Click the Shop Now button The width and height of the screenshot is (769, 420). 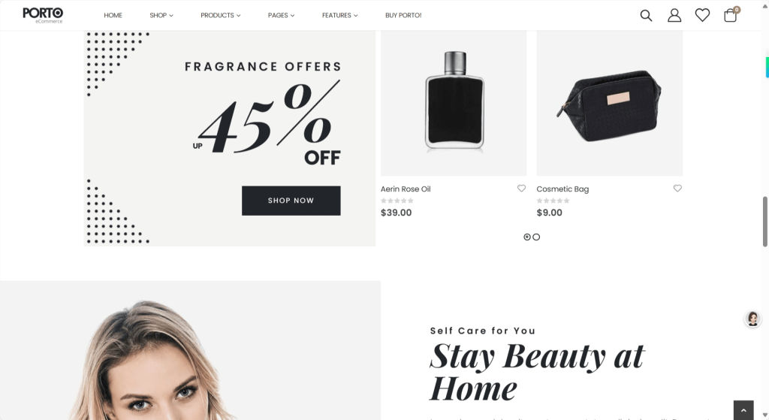pos(291,201)
